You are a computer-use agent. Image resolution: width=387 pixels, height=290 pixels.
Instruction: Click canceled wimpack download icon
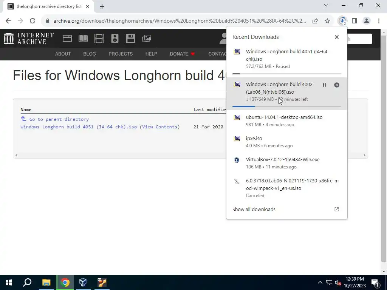237,182
